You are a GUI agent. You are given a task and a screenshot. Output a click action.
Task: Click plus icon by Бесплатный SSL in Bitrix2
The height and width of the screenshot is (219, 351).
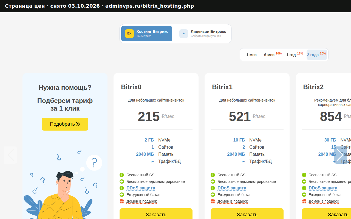304,175
